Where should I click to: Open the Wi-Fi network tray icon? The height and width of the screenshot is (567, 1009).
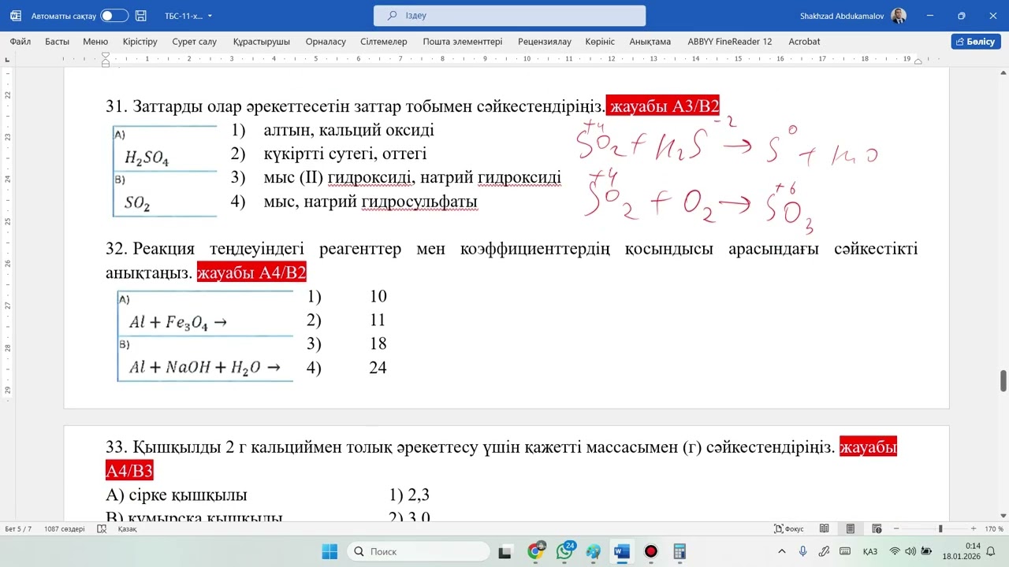click(x=895, y=551)
